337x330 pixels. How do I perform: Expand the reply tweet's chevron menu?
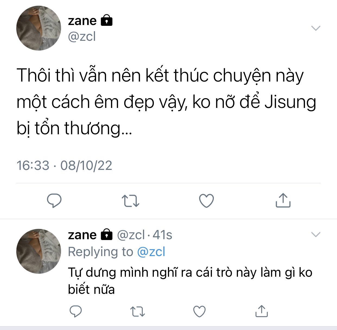point(316,234)
